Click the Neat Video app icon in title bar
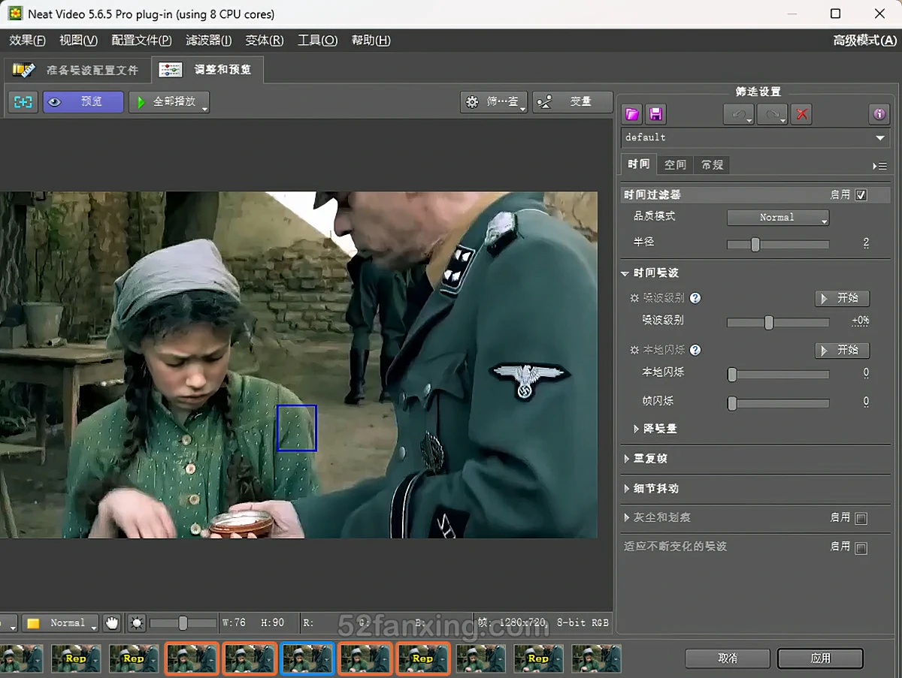Viewport: 902px width, 678px height. click(x=14, y=14)
